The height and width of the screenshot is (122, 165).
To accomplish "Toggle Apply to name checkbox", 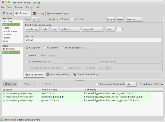I will pyautogui.click(x=61, y=19).
